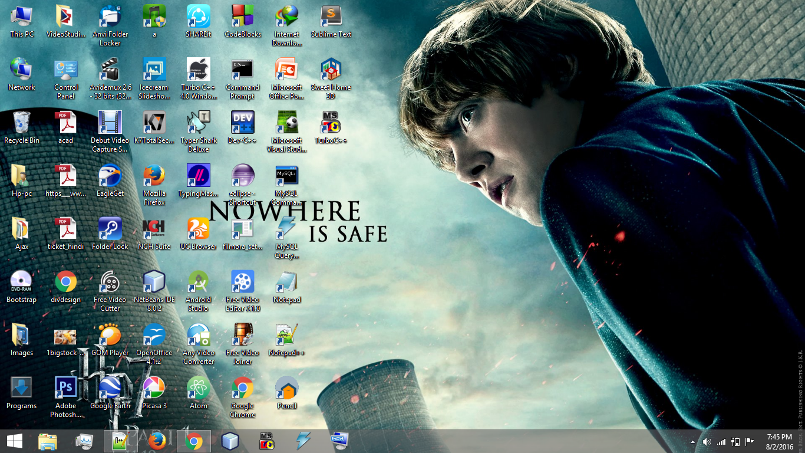
Task: Open NCH Suite shortcut
Action: 154,234
